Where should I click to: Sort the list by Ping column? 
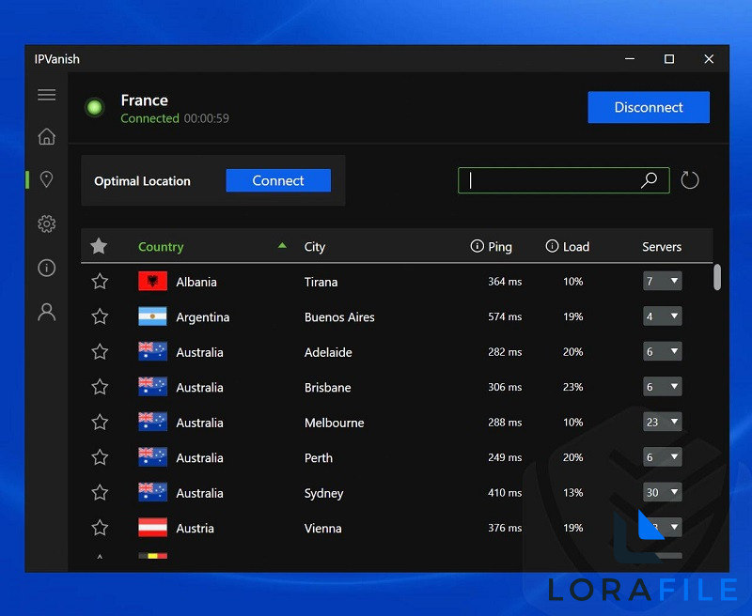coord(500,247)
